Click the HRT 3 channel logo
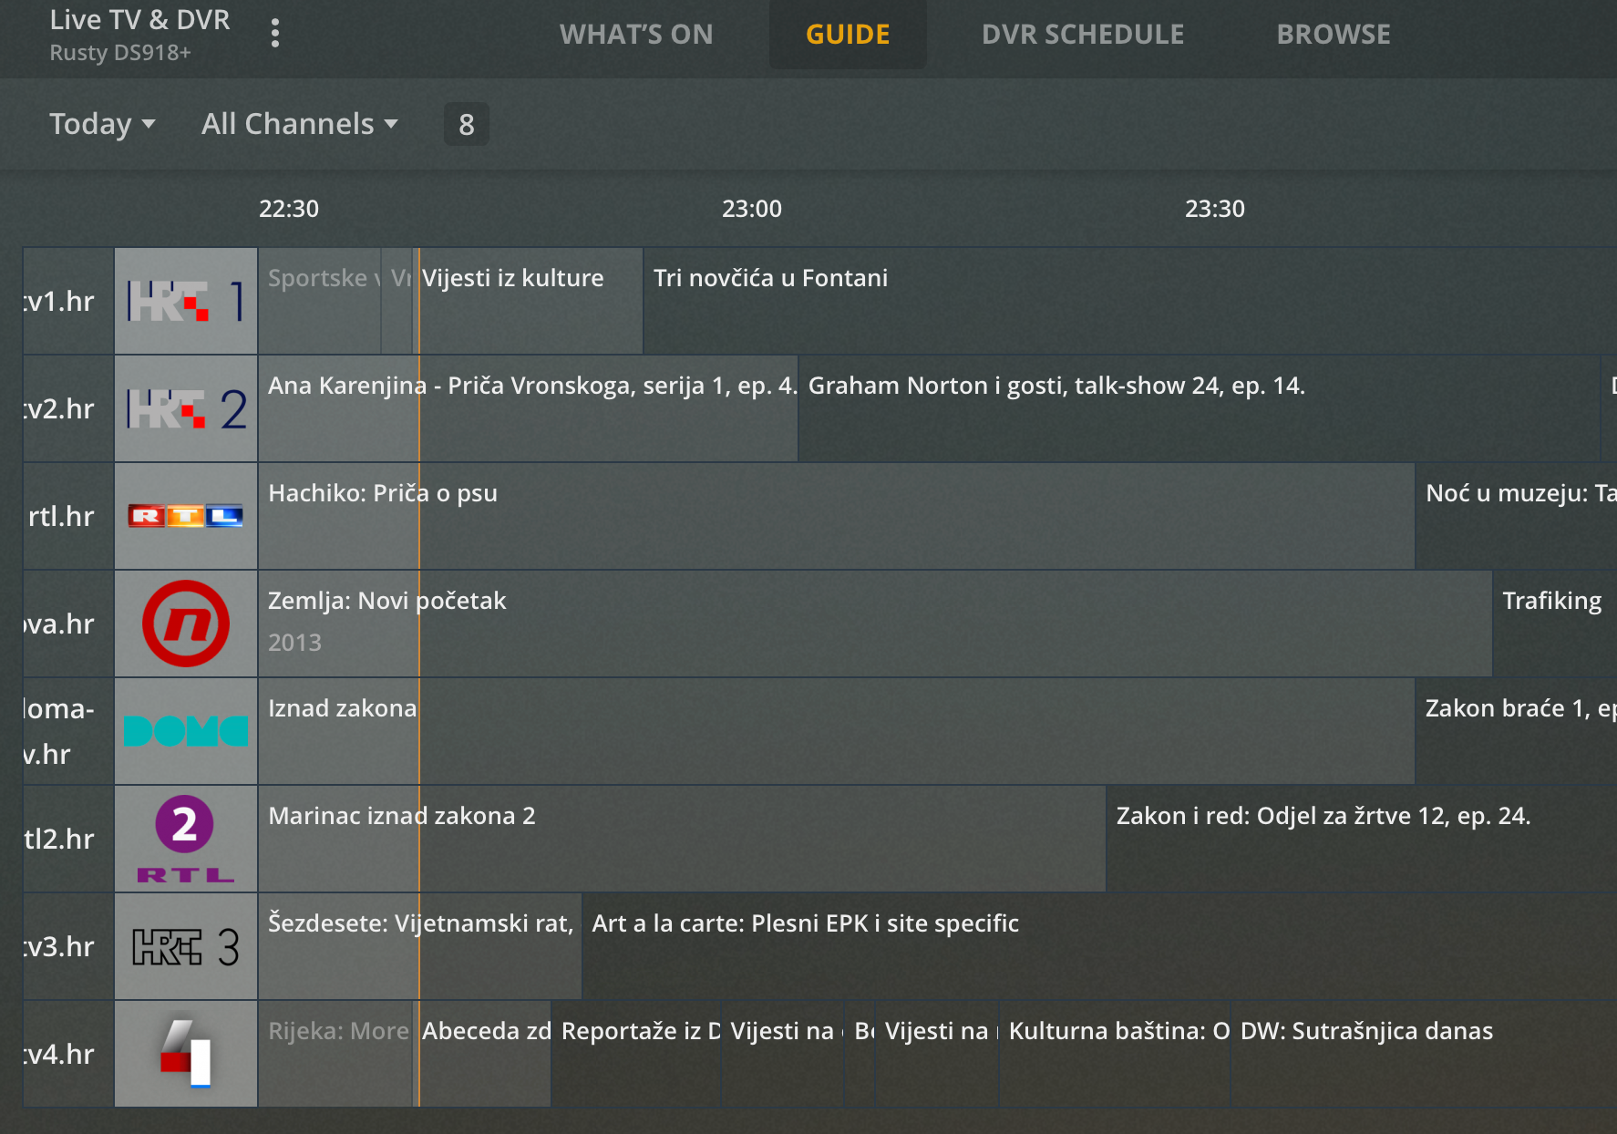The height and width of the screenshot is (1134, 1617). (186, 946)
